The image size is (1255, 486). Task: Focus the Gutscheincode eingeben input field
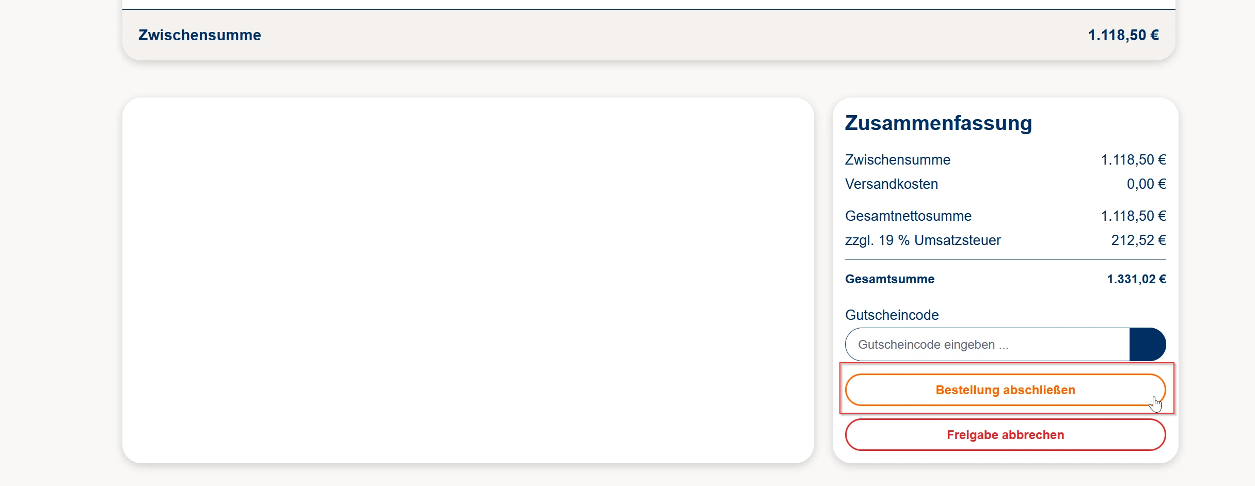(x=987, y=345)
